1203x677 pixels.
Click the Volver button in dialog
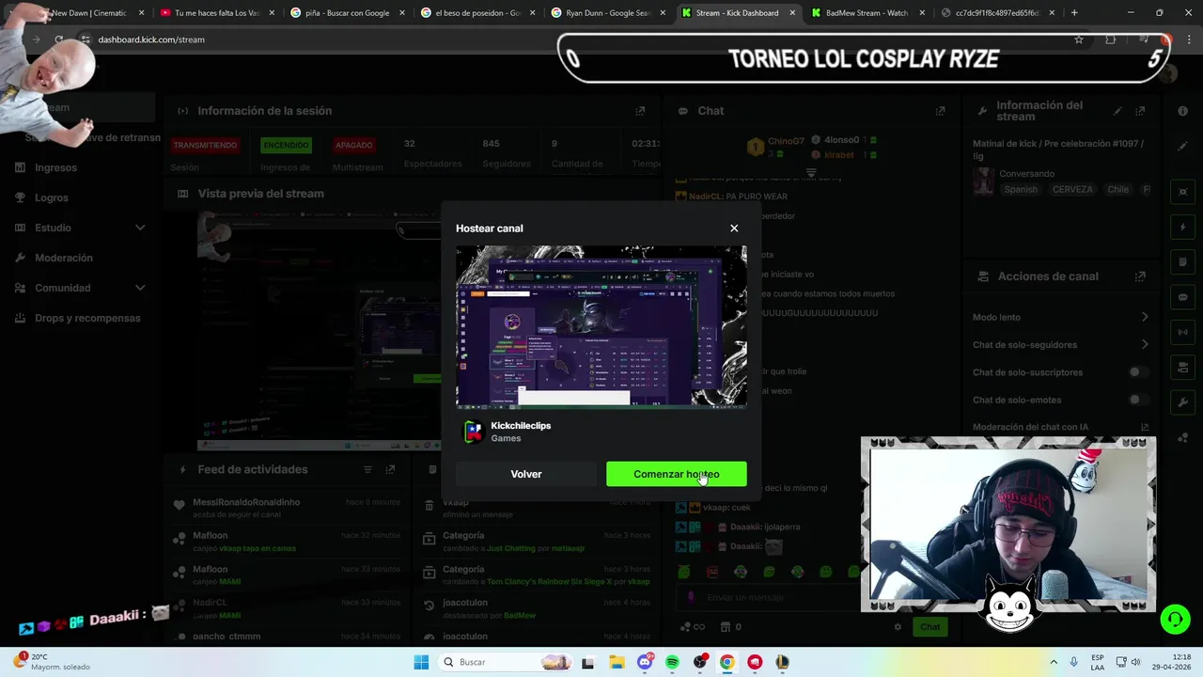tap(526, 474)
